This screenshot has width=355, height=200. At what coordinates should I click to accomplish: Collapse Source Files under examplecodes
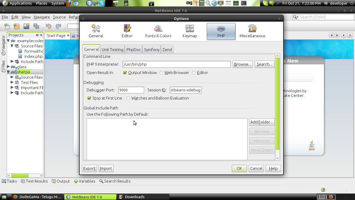12,46
